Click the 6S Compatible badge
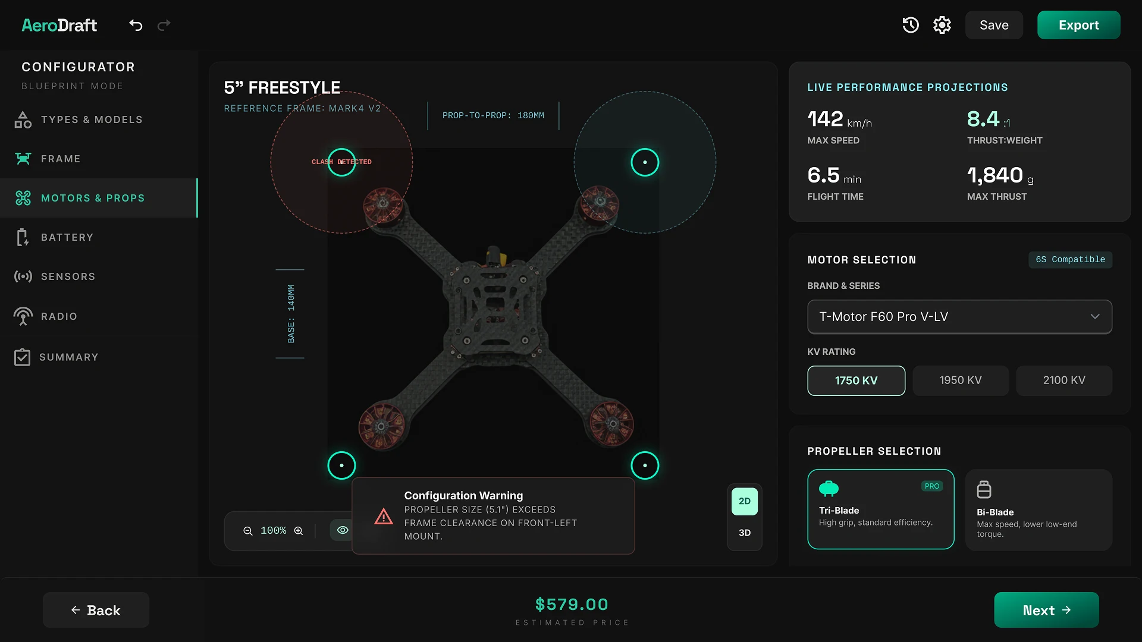This screenshot has height=642, width=1142. pos(1070,259)
